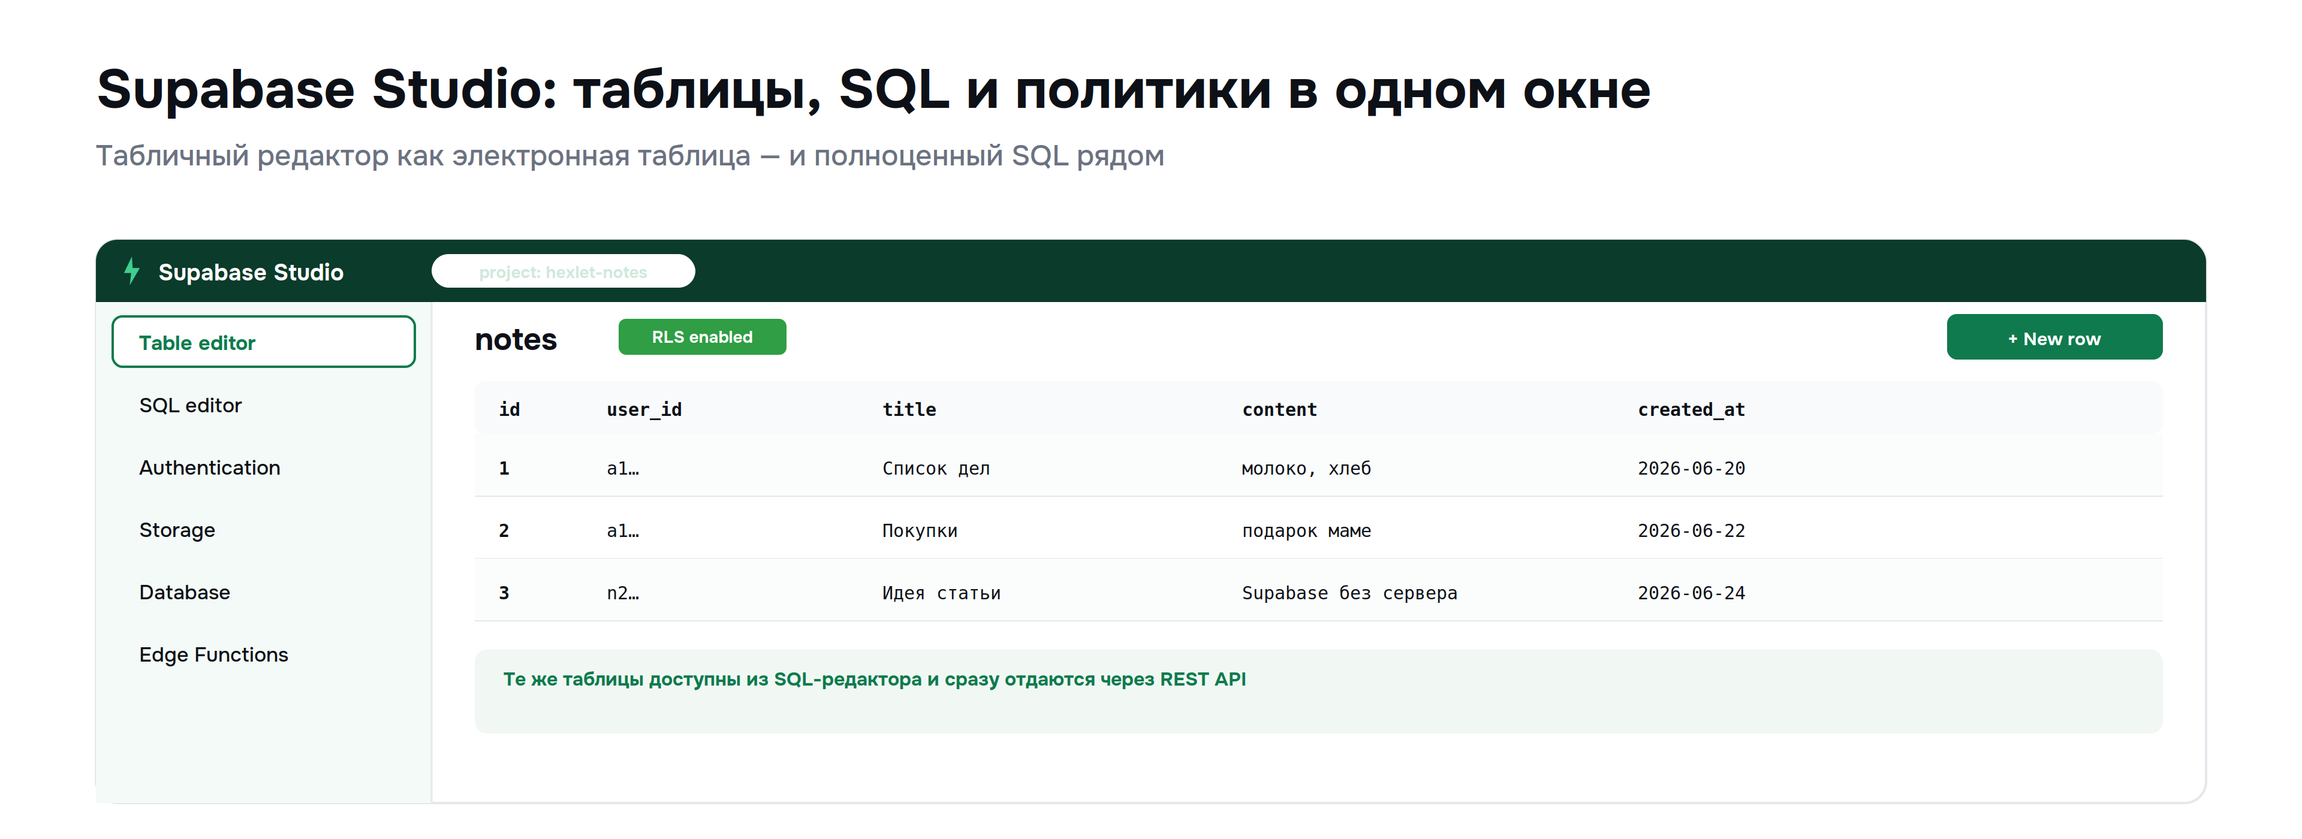Click the user_id cell in the Покупки row
The height and width of the screenshot is (839, 2302).
(x=623, y=531)
